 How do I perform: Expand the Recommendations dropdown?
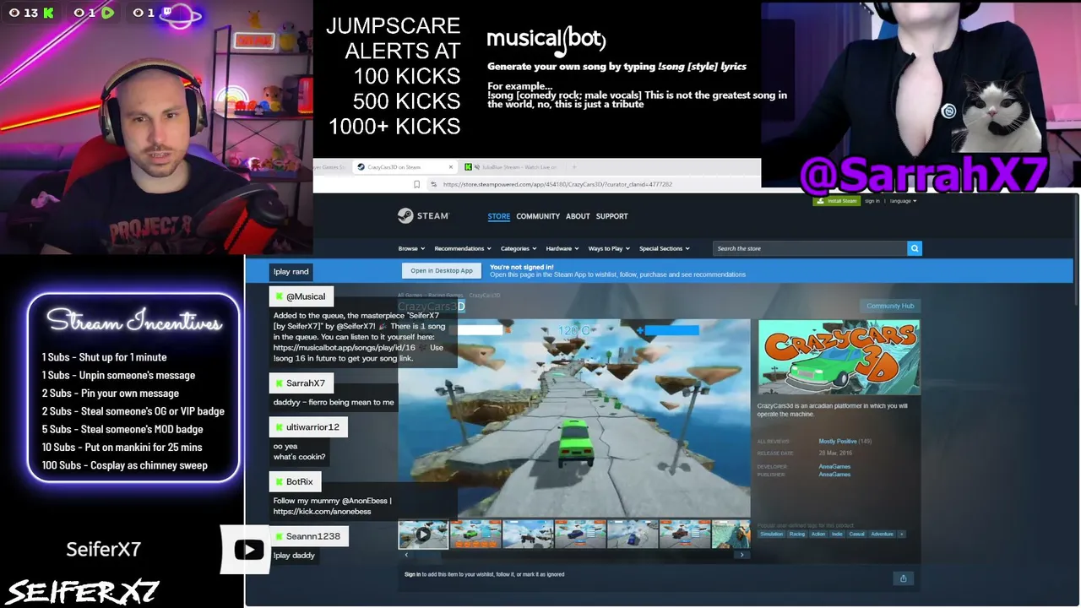[x=463, y=248]
